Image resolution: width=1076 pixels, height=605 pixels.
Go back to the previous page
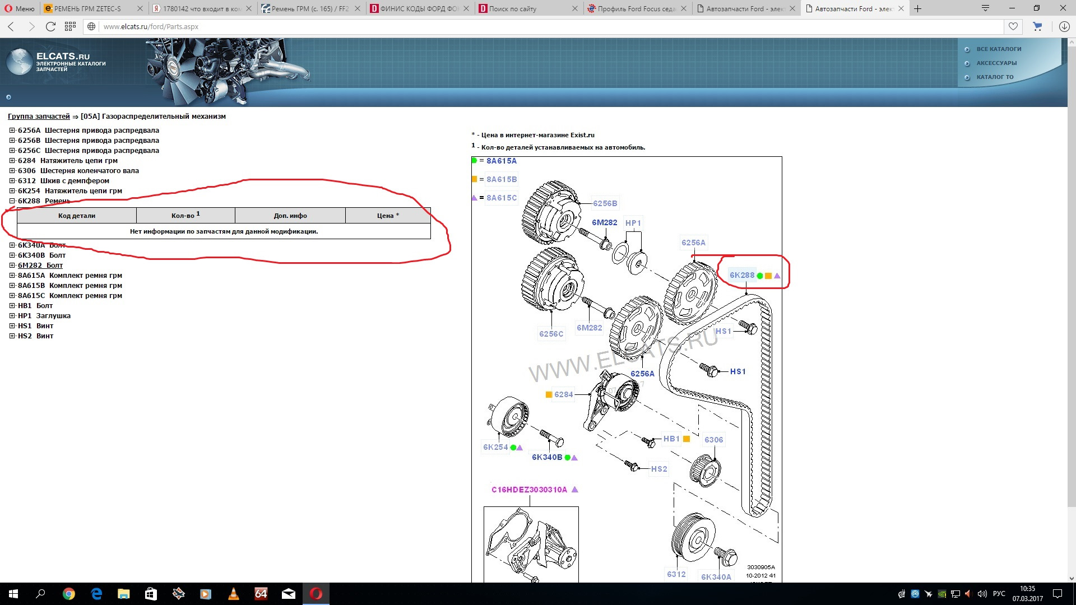11,26
